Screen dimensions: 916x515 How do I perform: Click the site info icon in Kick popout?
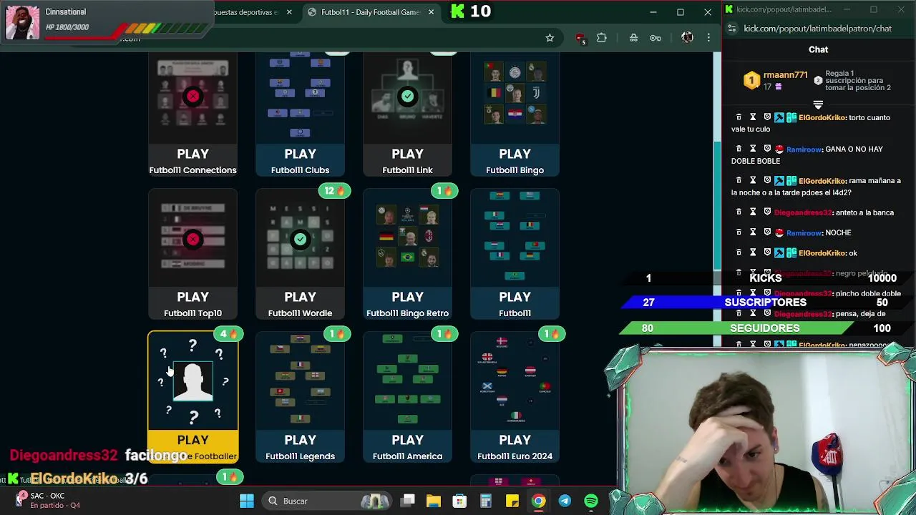(x=731, y=29)
